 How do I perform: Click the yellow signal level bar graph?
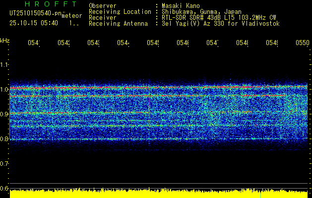point(159,193)
